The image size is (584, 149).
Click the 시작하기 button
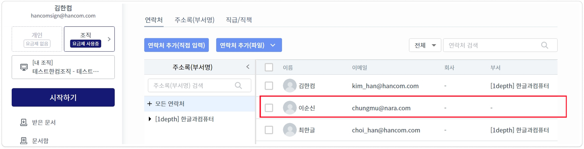tap(63, 97)
